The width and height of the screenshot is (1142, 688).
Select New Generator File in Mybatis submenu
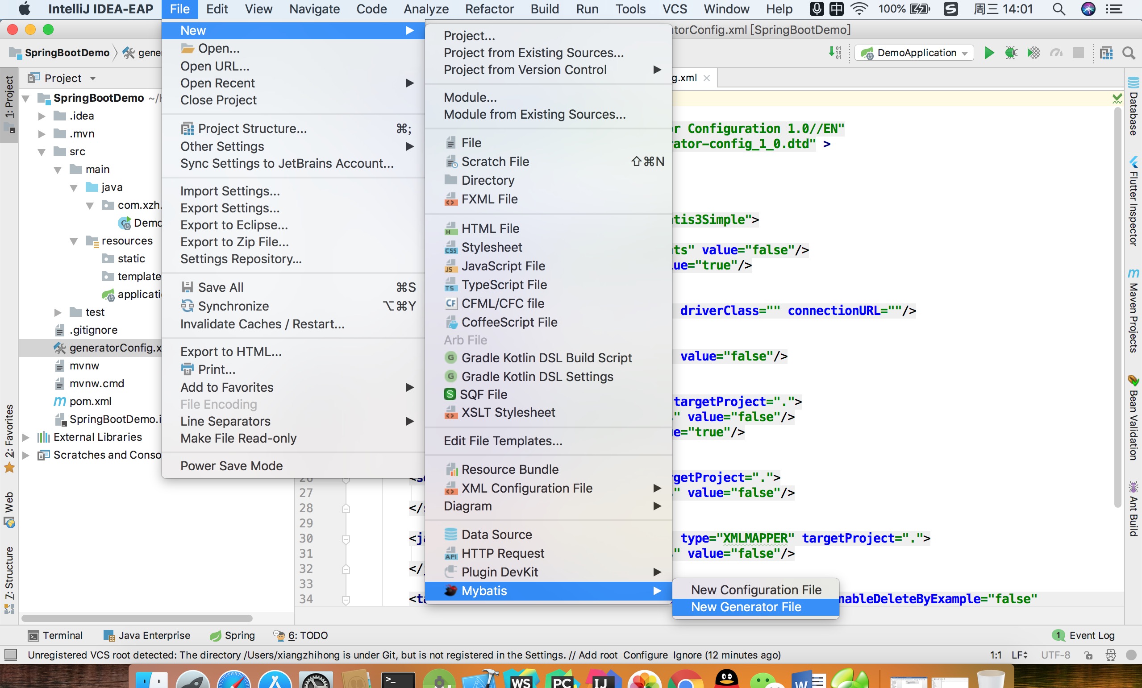[755, 607]
